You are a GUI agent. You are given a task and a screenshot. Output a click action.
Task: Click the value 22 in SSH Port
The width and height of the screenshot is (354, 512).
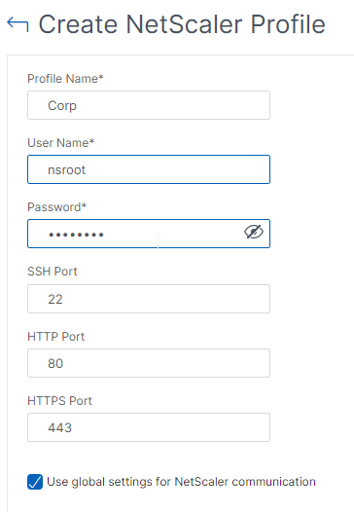[x=55, y=299]
